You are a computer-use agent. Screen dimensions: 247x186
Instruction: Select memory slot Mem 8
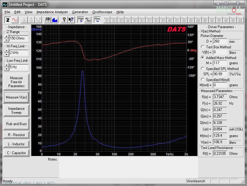point(156,20)
